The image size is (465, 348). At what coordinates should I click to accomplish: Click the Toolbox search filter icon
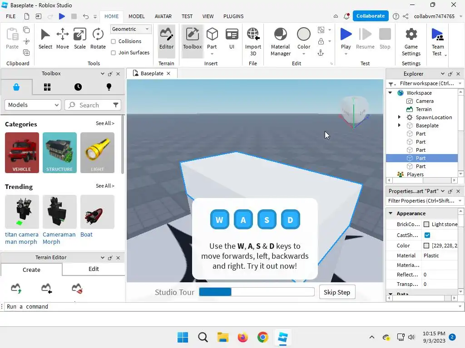coord(116,105)
